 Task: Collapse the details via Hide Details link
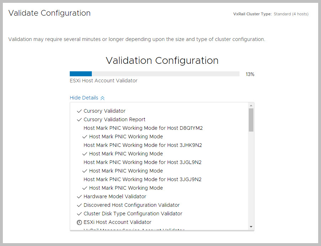pos(84,98)
